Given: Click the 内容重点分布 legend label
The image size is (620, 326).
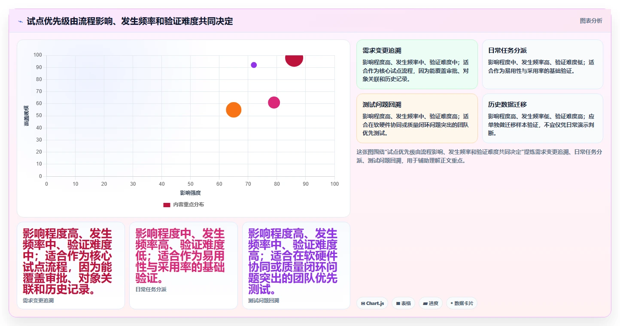Looking at the screenshot, I should point(188,205).
